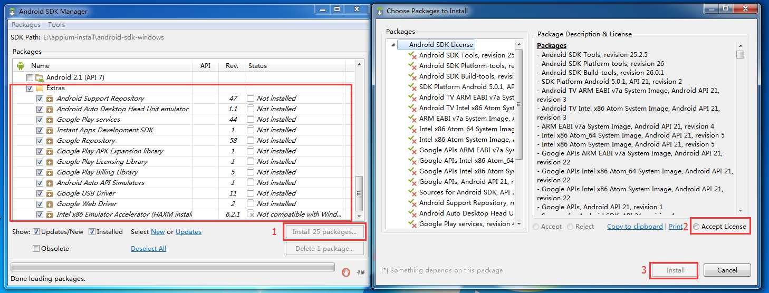Click the Delete 1 package button
The width and height of the screenshot is (769, 293).
point(324,249)
